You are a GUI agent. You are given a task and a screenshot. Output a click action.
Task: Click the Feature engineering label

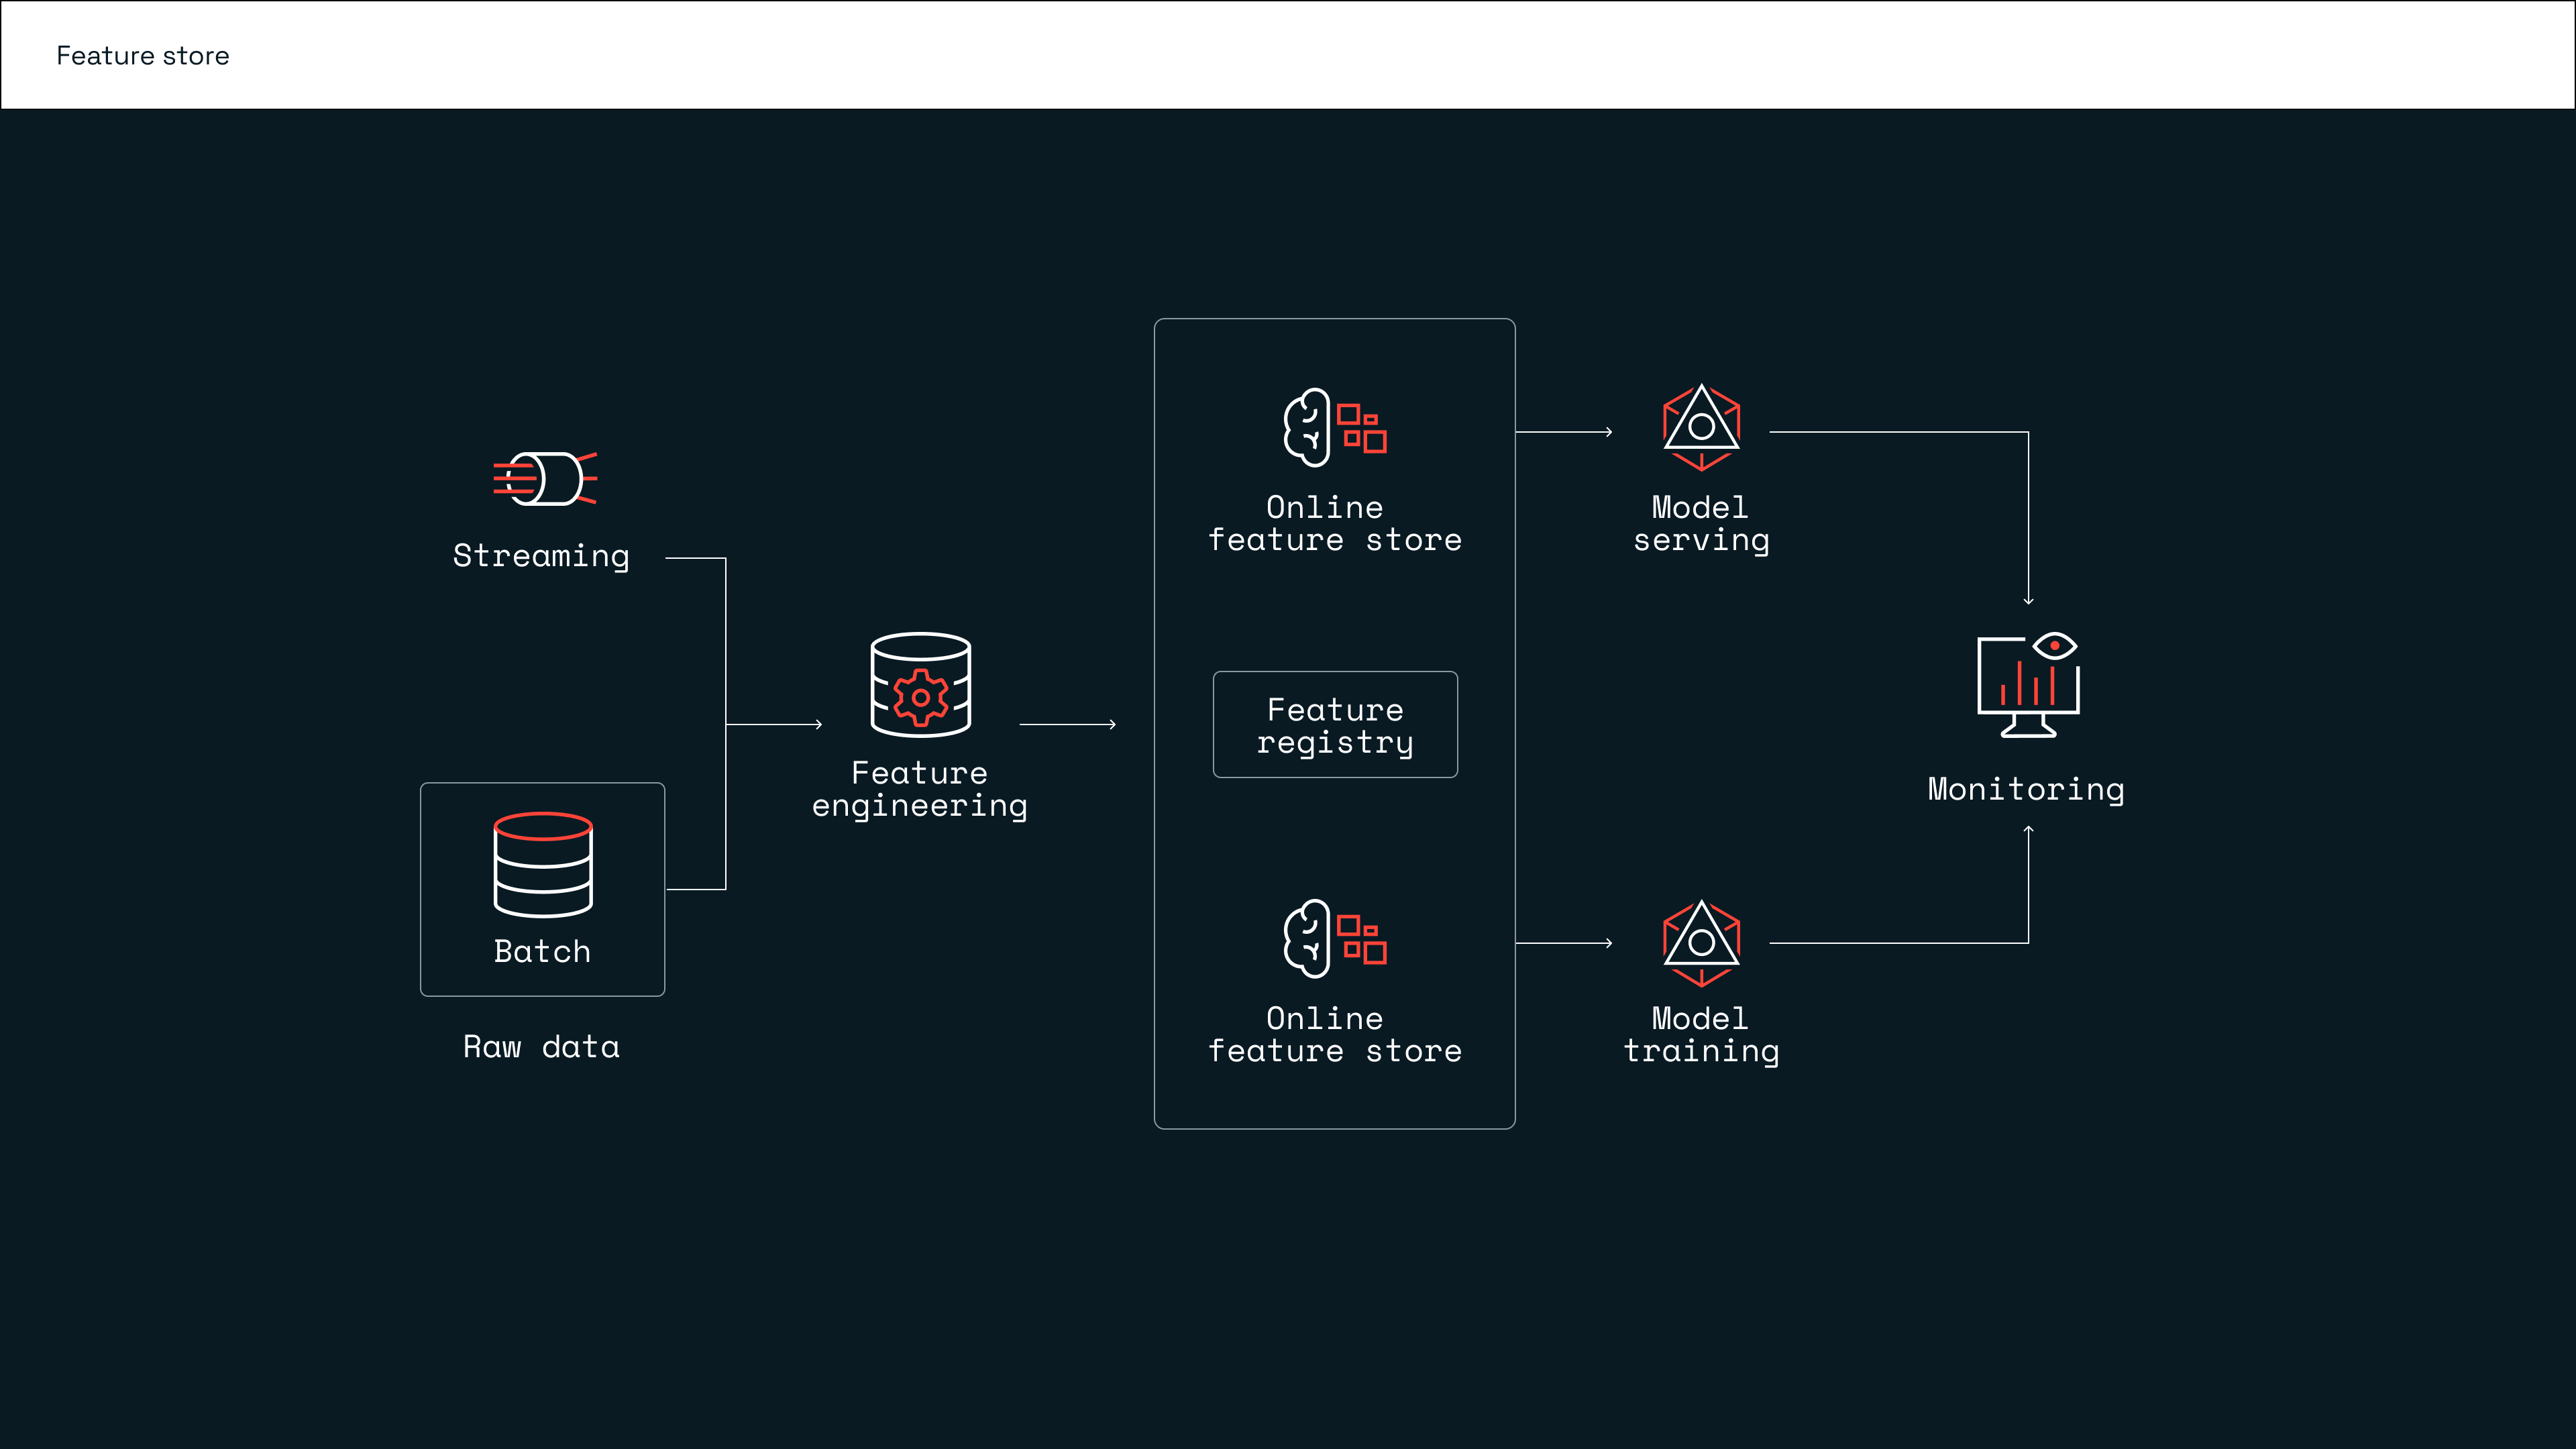click(919, 789)
